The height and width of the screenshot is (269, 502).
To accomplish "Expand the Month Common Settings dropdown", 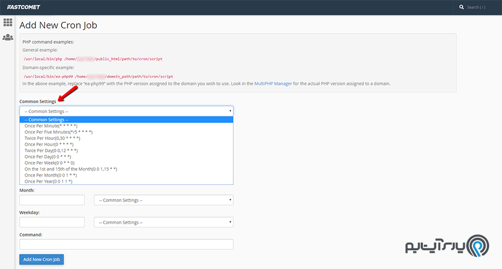I will point(163,200).
